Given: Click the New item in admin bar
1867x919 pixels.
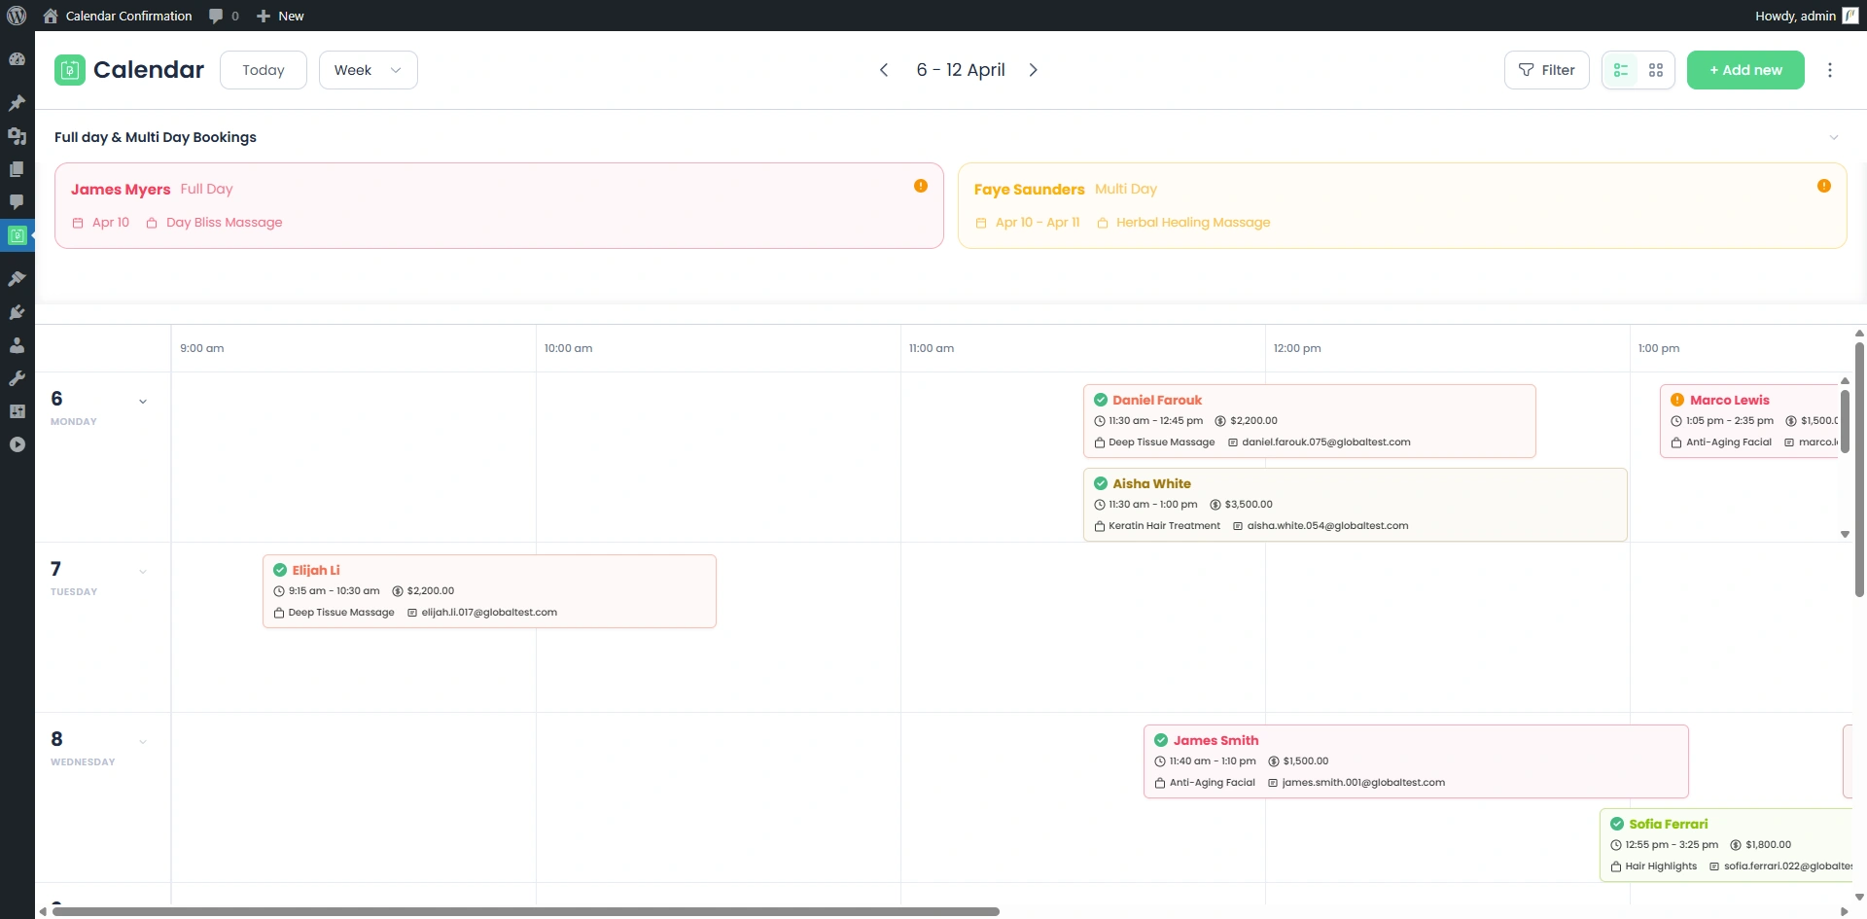Looking at the screenshot, I should point(280,16).
